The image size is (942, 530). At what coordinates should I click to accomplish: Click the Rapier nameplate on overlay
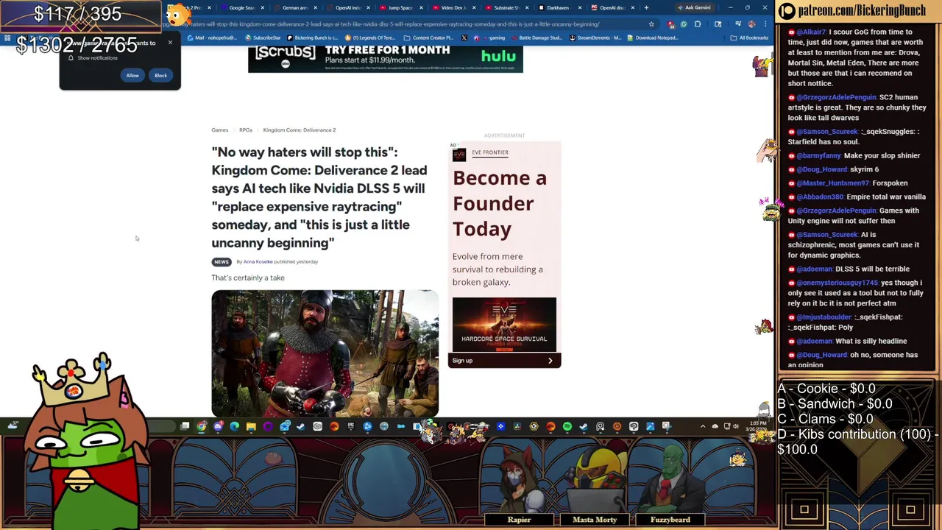point(519,520)
